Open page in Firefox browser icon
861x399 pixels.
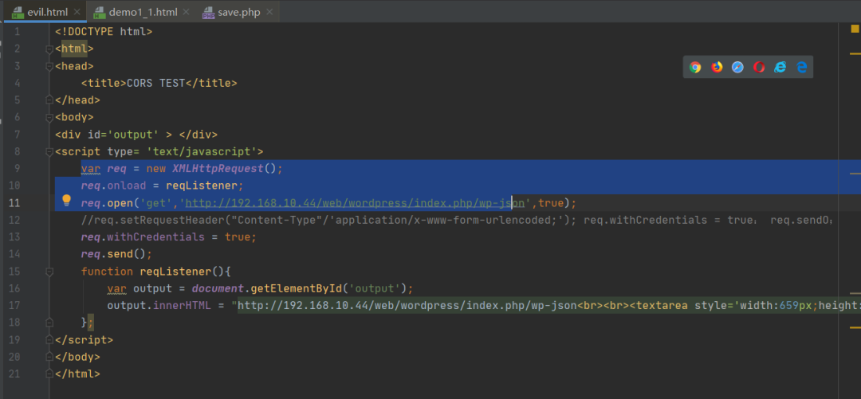point(717,68)
